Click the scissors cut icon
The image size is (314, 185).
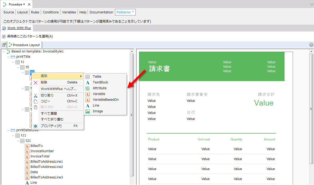click(x=36, y=96)
